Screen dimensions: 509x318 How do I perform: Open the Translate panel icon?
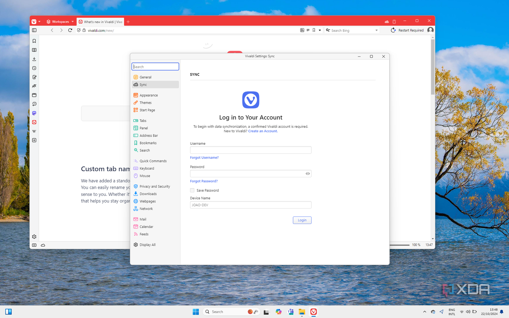click(x=34, y=86)
